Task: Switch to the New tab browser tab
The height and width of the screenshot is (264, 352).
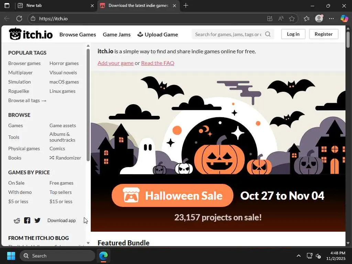Action: point(56,5)
